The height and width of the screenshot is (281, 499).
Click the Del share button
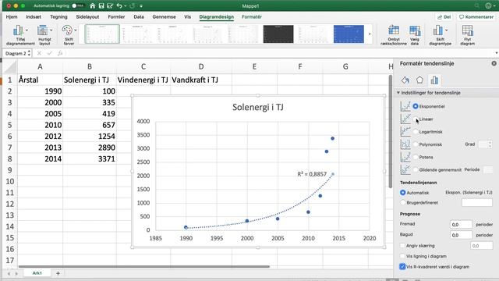click(x=444, y=17)
